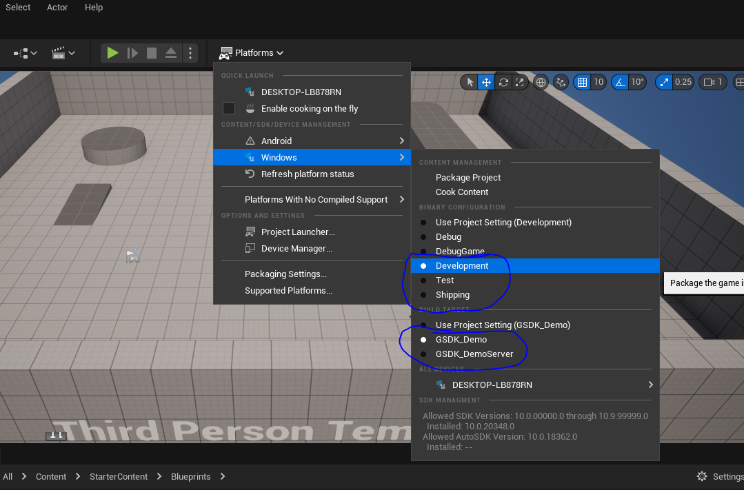This screenshot has height=490, width=744.
Task: Open camera speed control
Action: (713, 82)
